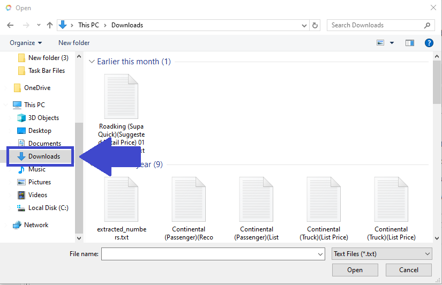Click the Videos filmstrip icon

21,195
